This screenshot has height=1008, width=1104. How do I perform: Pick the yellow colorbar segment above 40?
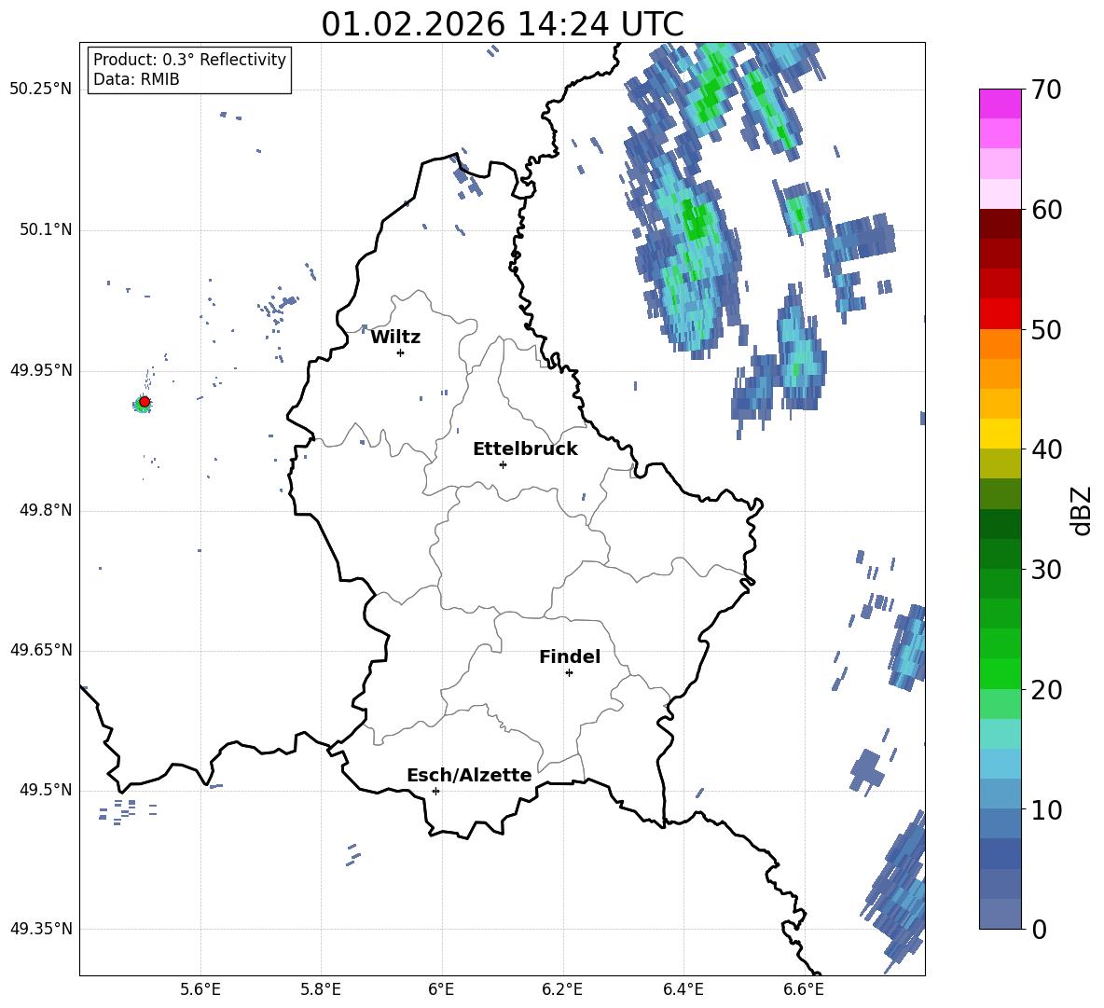coord(1000,434)
